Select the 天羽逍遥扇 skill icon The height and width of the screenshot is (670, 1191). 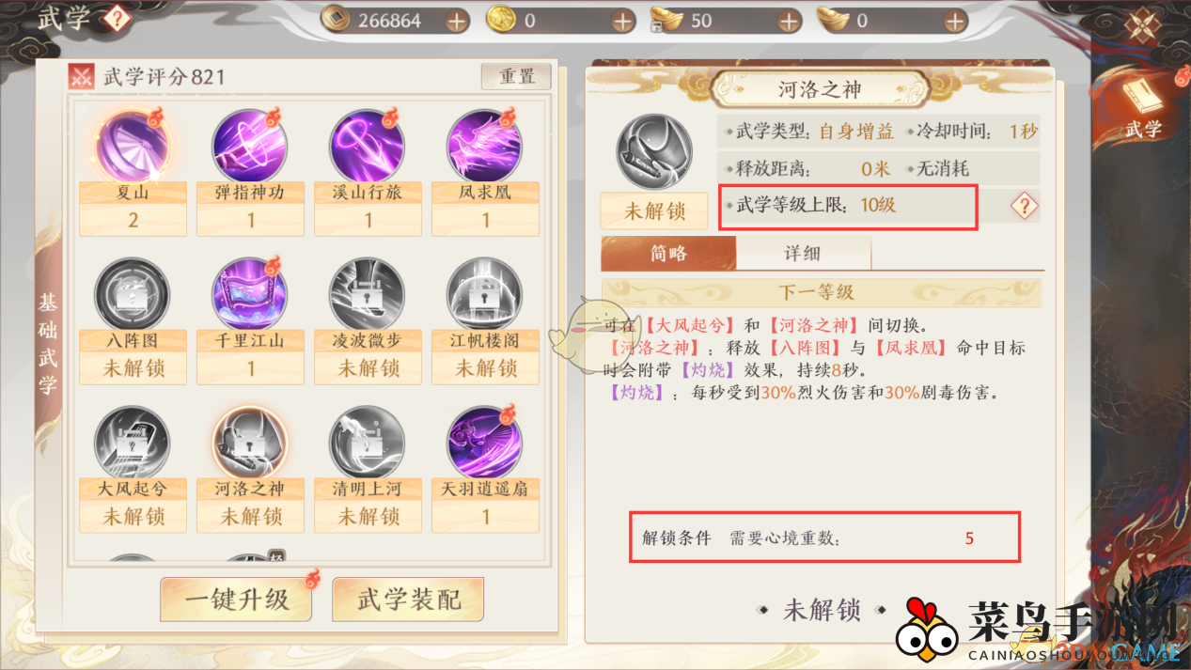(485, 443)
